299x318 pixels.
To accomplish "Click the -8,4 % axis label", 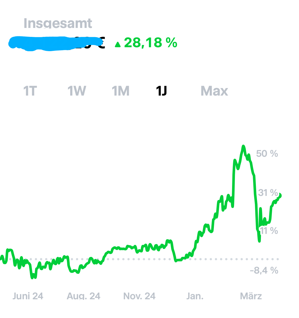I will pyautogui.click(x=264, y=270).
